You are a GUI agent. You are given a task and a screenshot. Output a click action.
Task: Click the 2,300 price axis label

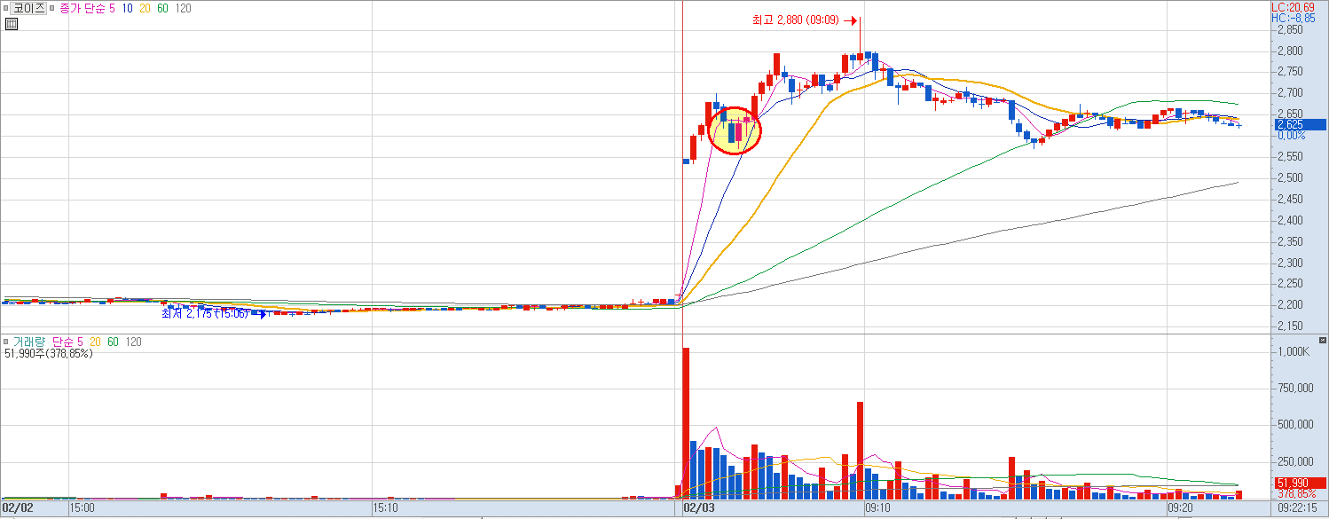tap(1291, 263)
